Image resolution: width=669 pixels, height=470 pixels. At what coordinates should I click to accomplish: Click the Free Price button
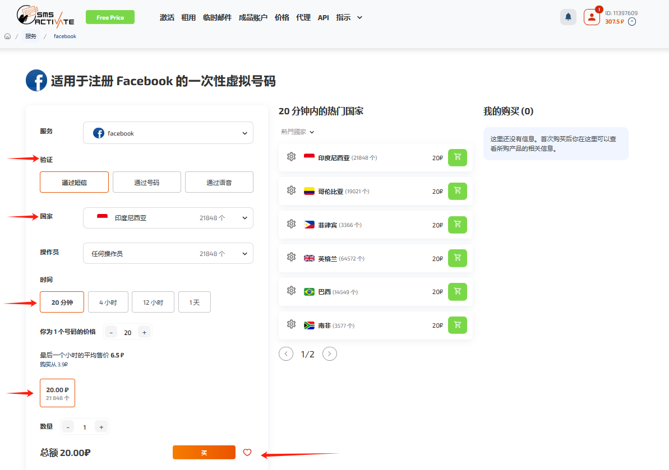click(x=110, y=17)
